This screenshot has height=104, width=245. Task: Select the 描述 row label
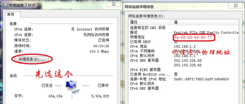click(134, 32)
